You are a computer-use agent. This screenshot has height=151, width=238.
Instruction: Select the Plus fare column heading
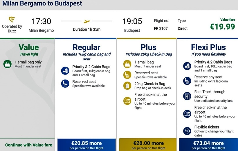(148, 47)
